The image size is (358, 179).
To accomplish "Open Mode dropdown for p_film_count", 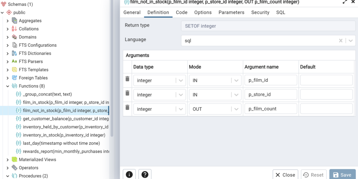I will point(236,109).
